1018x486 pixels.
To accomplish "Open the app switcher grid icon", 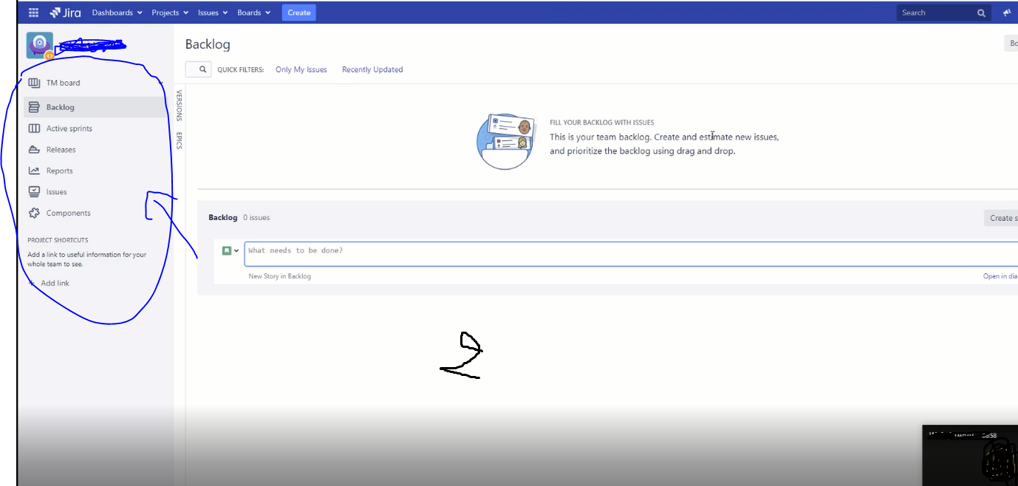I will coord(33,13).
